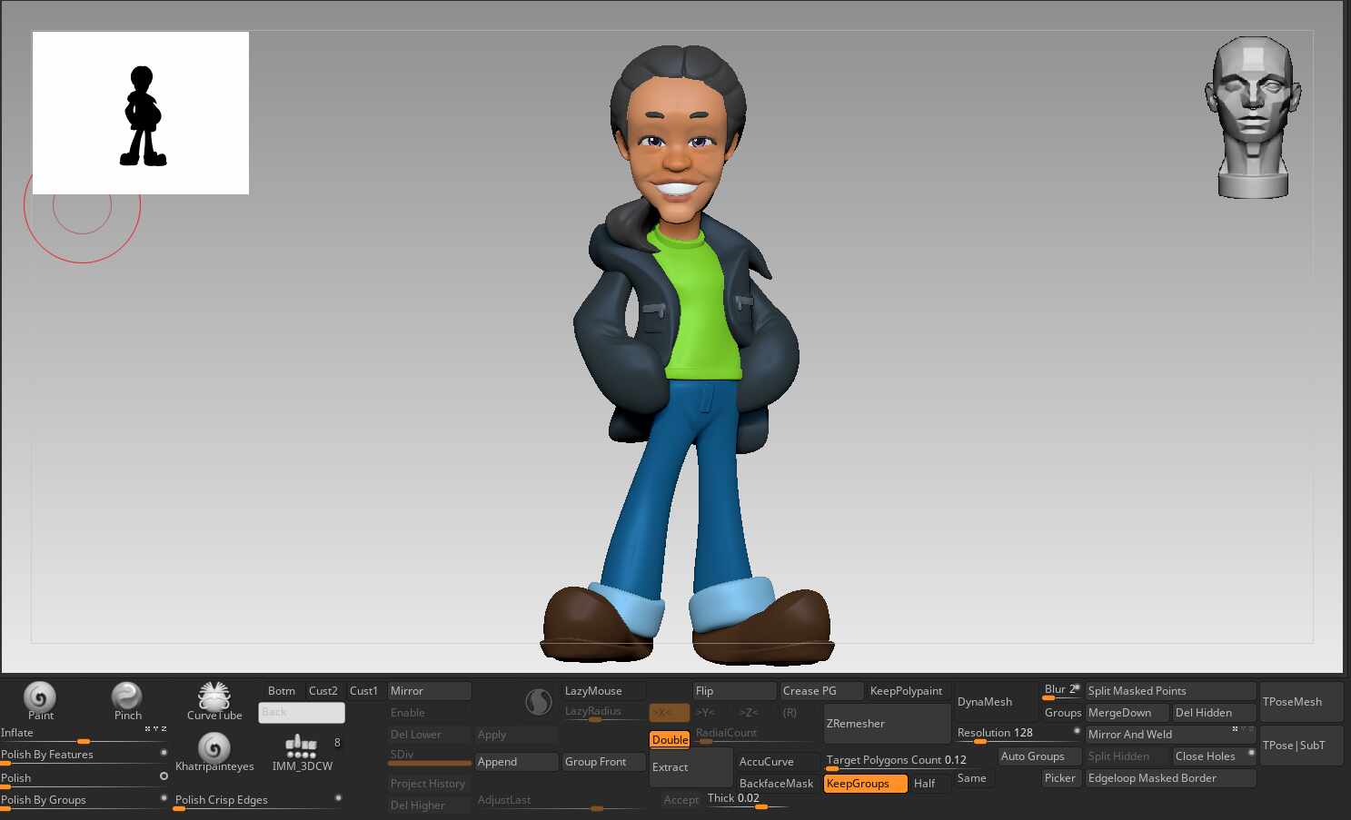This screenshot has width=1351, height=820.
Task: Click the Polish Crisp Edges slider
Action: (x=258, y=801)
